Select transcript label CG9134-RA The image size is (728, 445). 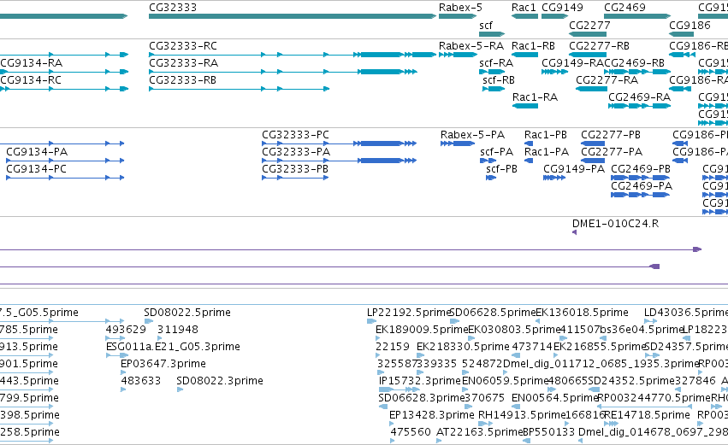(32, 63)
